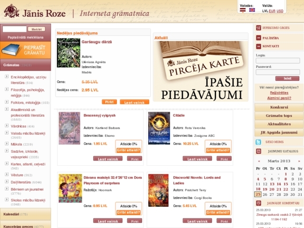The width and height of the screenshot is (304, 228).
Task: Go to next month in calendar
Action: click(x=299, y=161)
